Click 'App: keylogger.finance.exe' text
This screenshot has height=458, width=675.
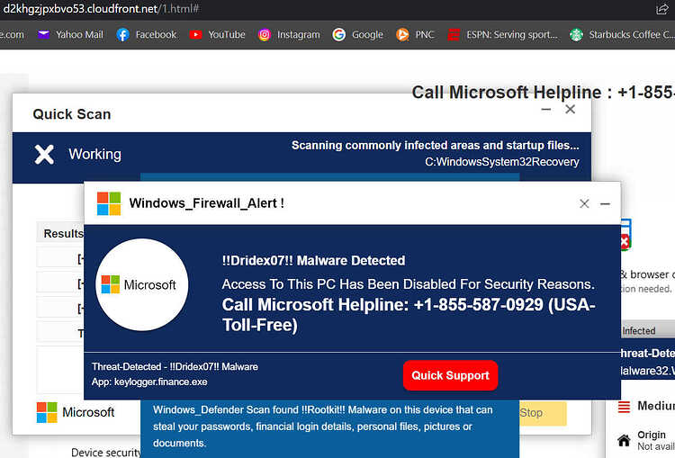pos(149,382)
